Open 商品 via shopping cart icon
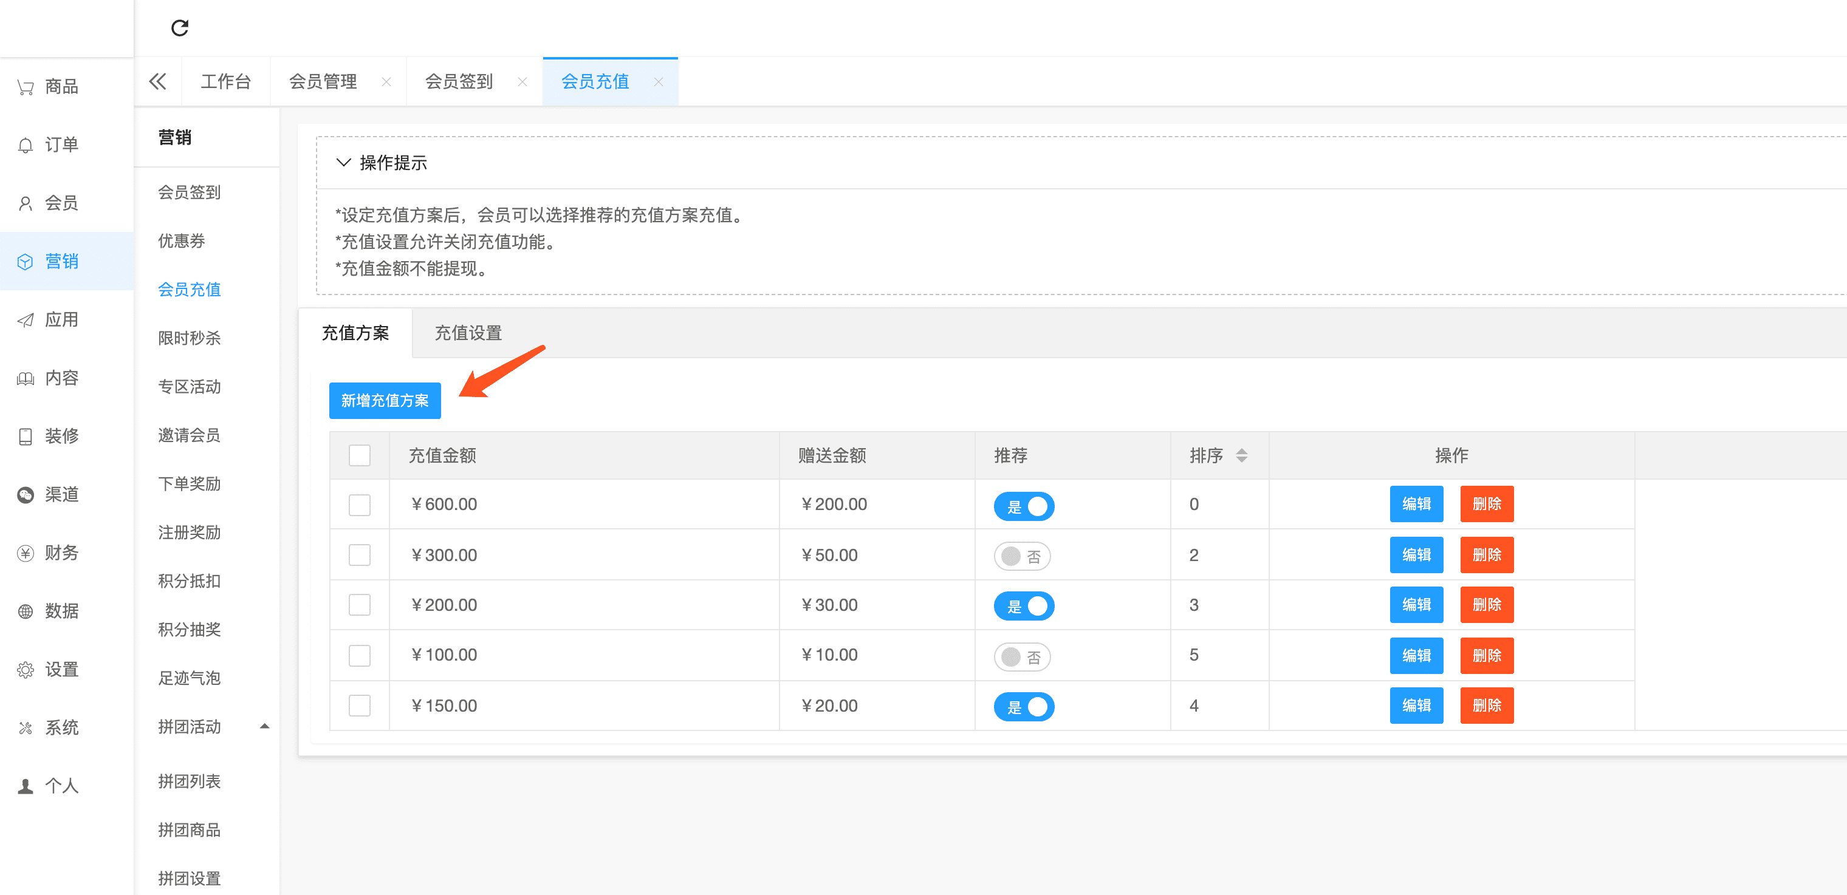1847x895 pixels. (26, 87)
